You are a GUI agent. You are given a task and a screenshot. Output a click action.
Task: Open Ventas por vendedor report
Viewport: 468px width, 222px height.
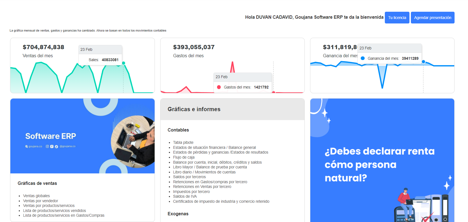point(41,201)
